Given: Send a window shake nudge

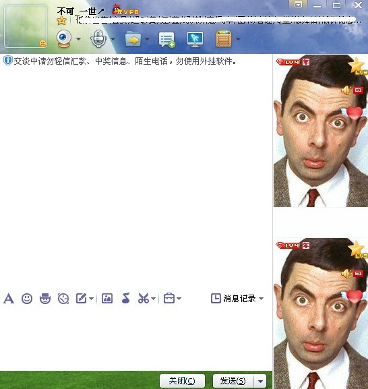Looking at the screenshot, I should (63, 299).
